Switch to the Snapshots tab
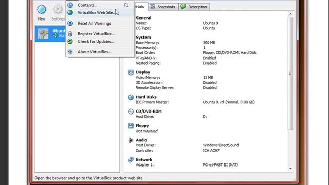The image size is (329, 185). click(x=163, y=7)
